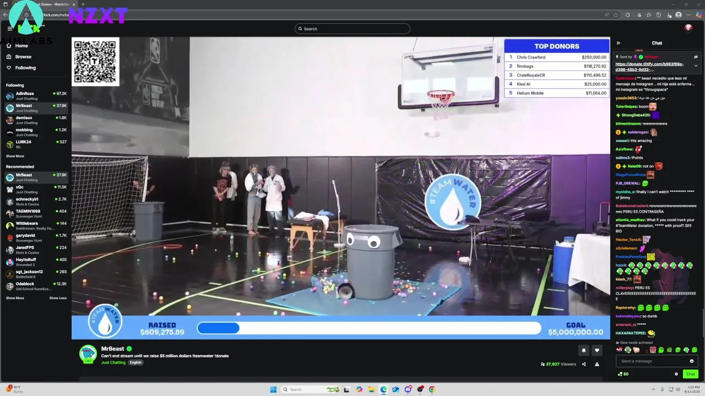This screenshot has height=396, width=705.
Task: Open Windows Start menu
Action: coord(273,389)
